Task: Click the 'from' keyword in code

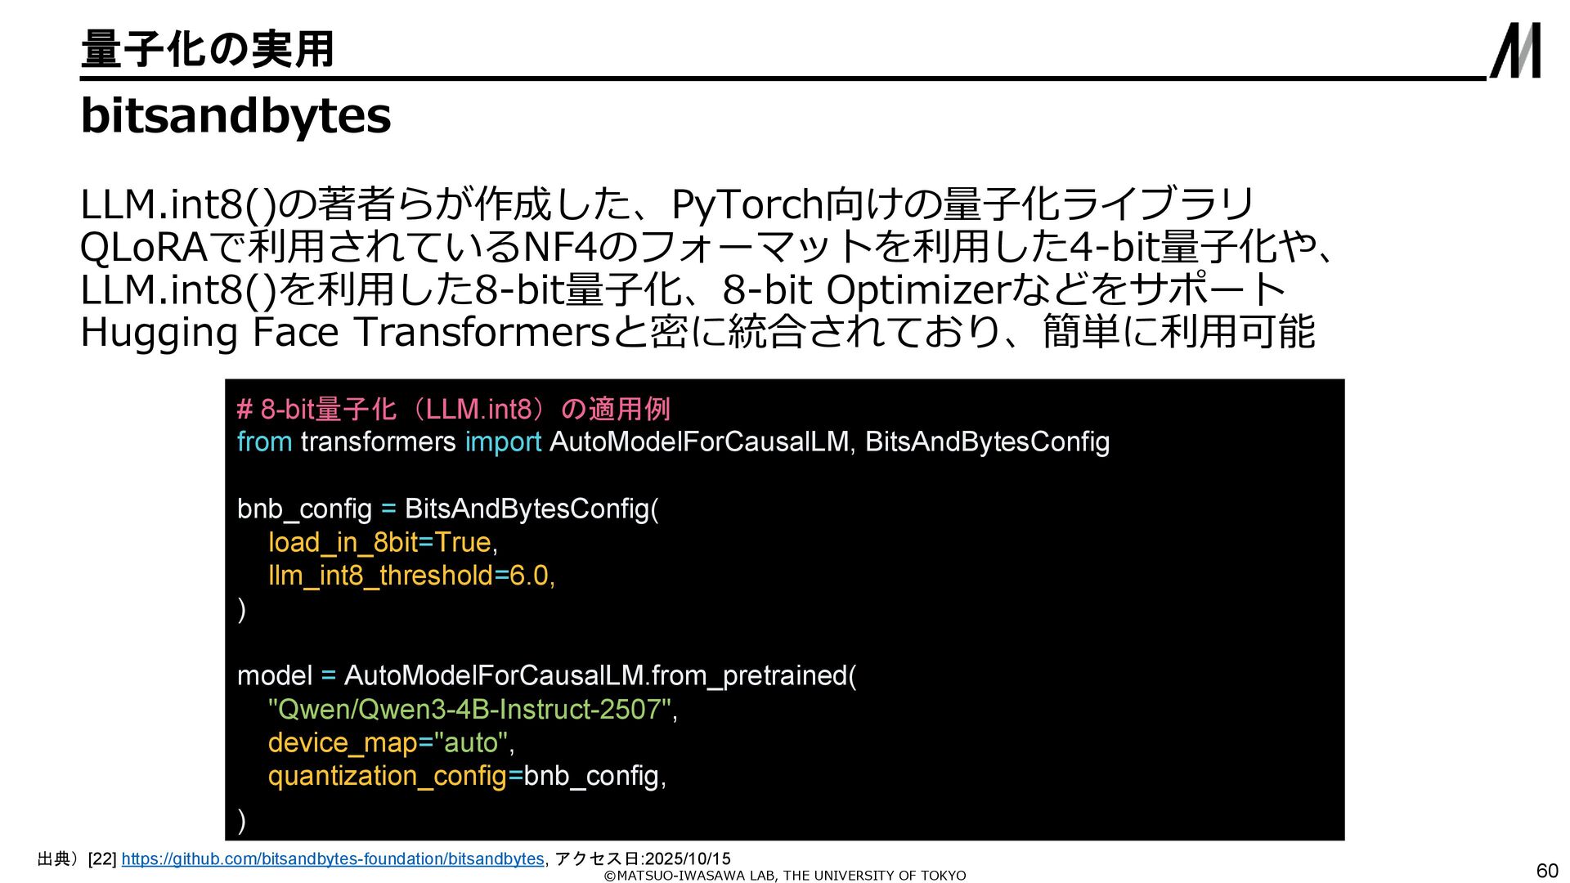Action: point(264,442)
